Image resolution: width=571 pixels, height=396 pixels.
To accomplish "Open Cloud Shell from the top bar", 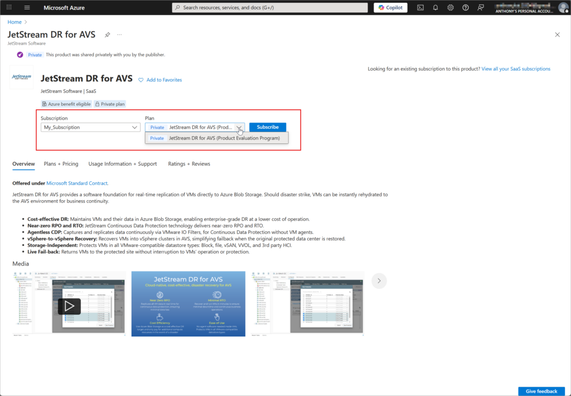I will click(420, 8).
